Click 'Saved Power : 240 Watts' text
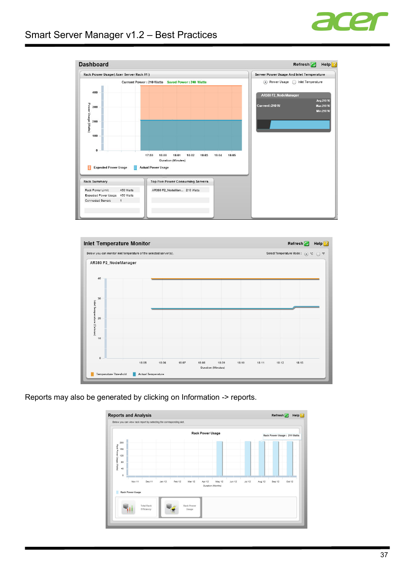Image resolution: width=413 pixels, height=584 pixels. pos(187,82)
